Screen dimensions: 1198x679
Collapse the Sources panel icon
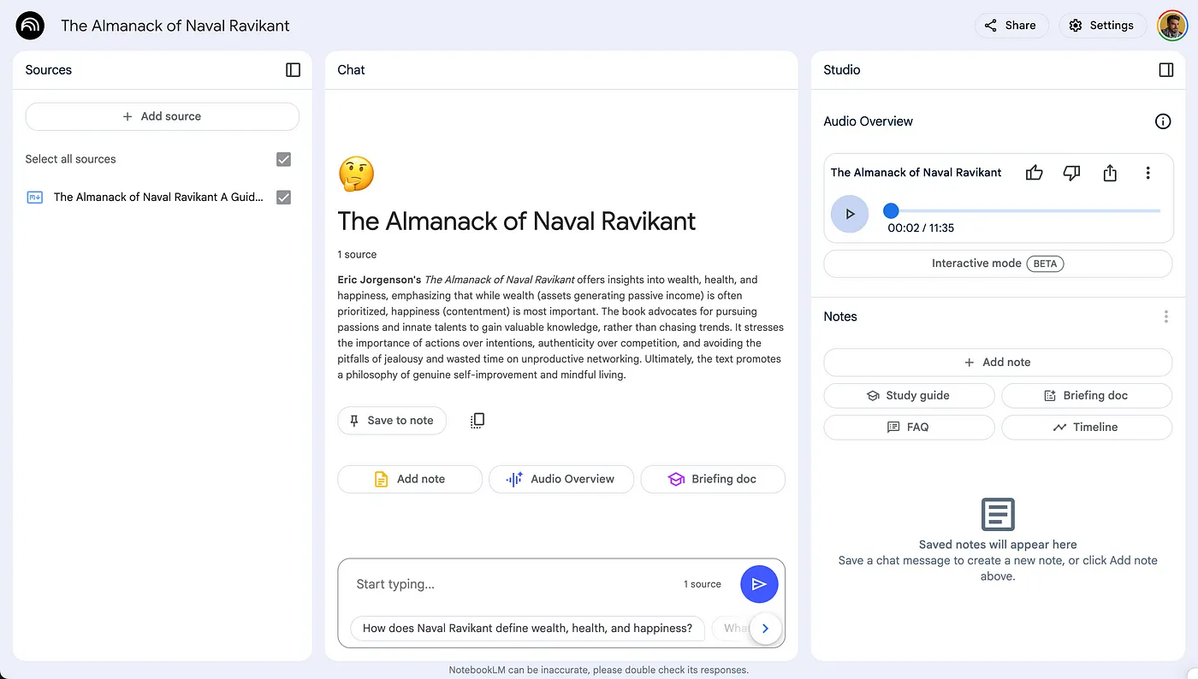coord(294,70)
